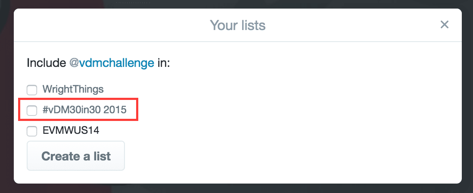Click empty space right of WrightThings label
The height and width of the screenshot is (193, 473).
pos(258,90)
